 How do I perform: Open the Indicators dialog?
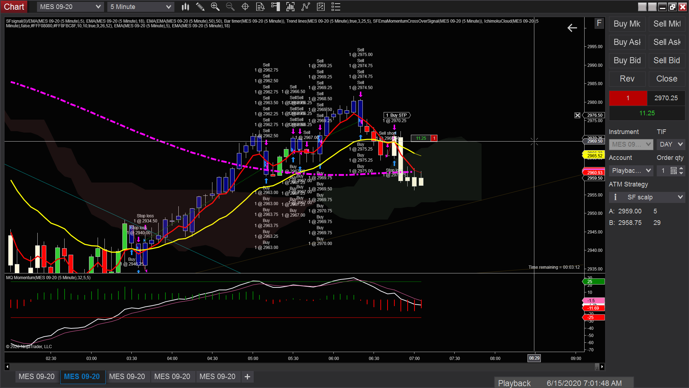click(305, 7)
